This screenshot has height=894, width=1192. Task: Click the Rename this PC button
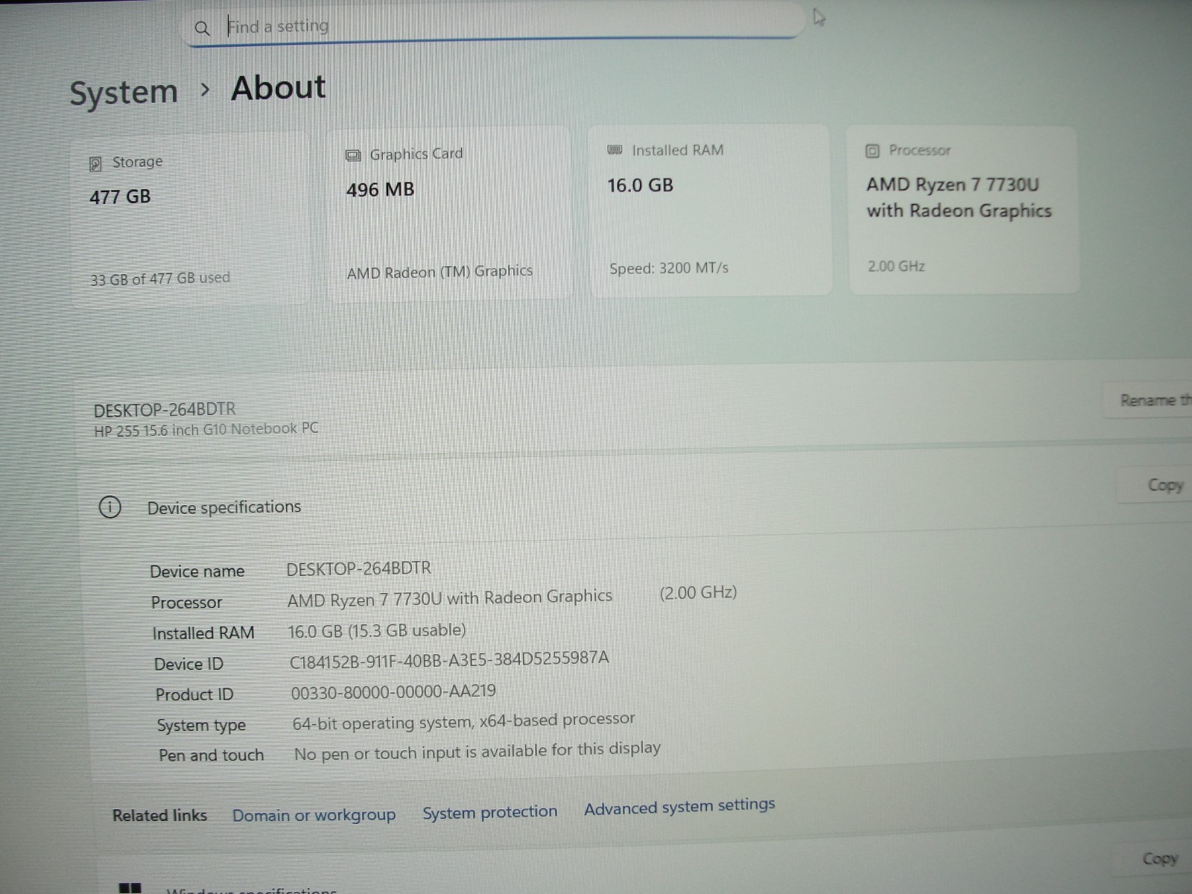pyautogui.click(x=1149, y=400)
